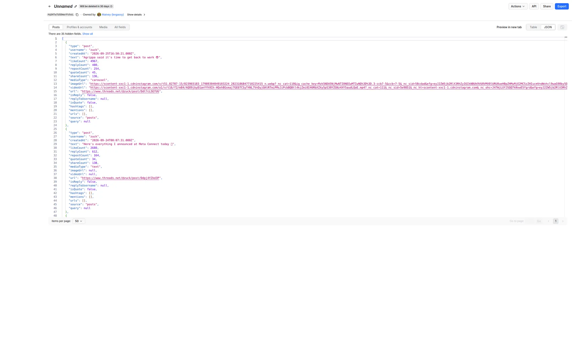Click the info icon in the deletion notice
Viewport: 572px width, 357px height.
click(x=111, y=6)
